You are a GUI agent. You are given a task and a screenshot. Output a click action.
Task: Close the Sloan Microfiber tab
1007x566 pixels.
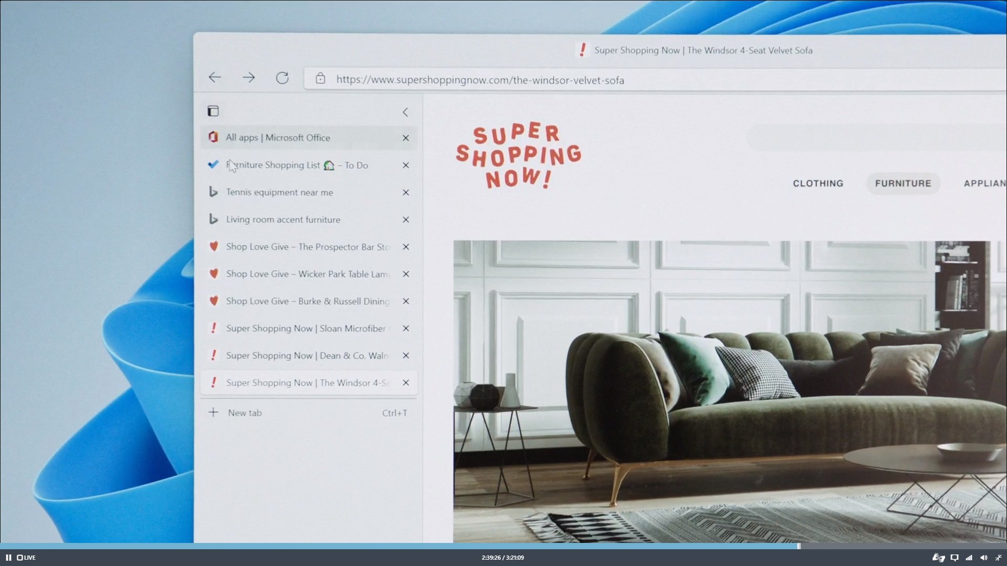pos(405,329)
